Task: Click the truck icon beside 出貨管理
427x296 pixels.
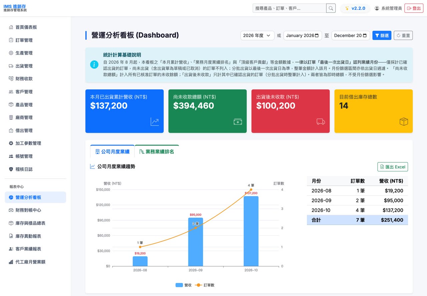Action: pos(11,66)
